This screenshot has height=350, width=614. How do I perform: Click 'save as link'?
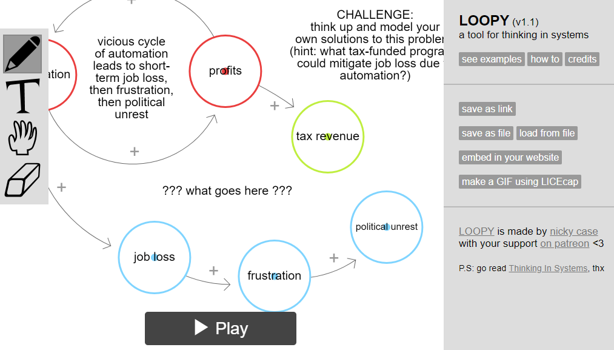click(x=487, y=109)
